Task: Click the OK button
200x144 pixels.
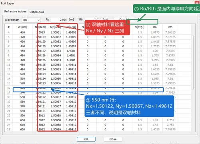Action: (86, 139)
